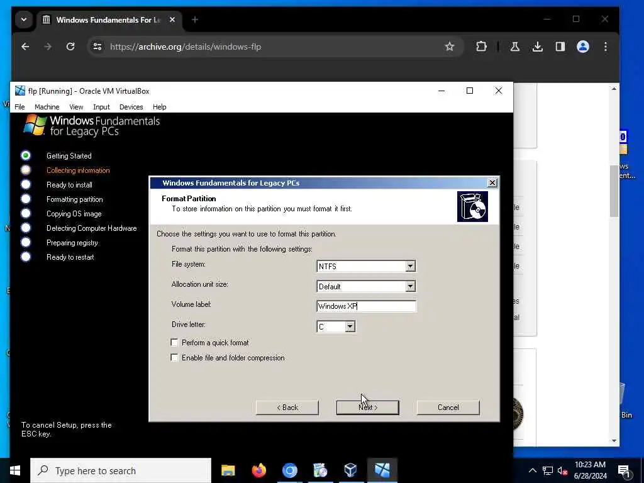
Task: Open VirtualBox Devices menu
Action: tap(131, 107)
